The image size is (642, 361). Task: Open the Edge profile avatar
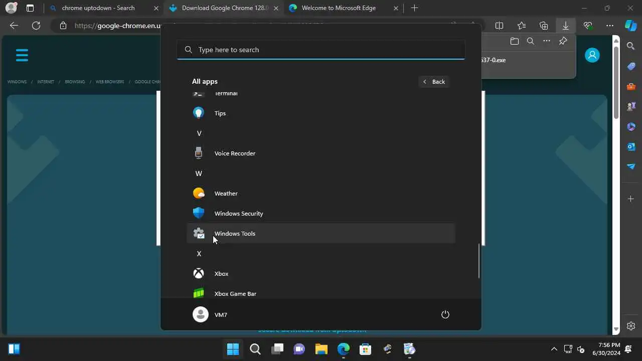point(11,8)
